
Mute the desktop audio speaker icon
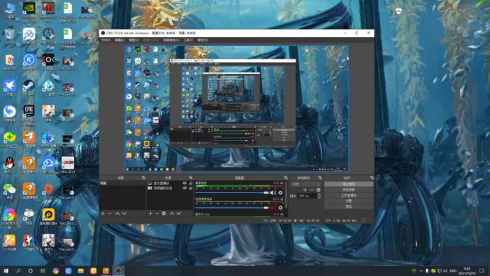(x=273, y=193)
